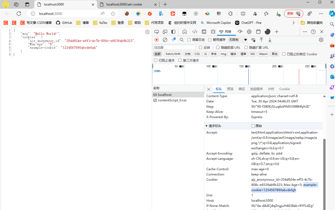
Task: Reload the page with refresh icon
Action: point(19,14)
